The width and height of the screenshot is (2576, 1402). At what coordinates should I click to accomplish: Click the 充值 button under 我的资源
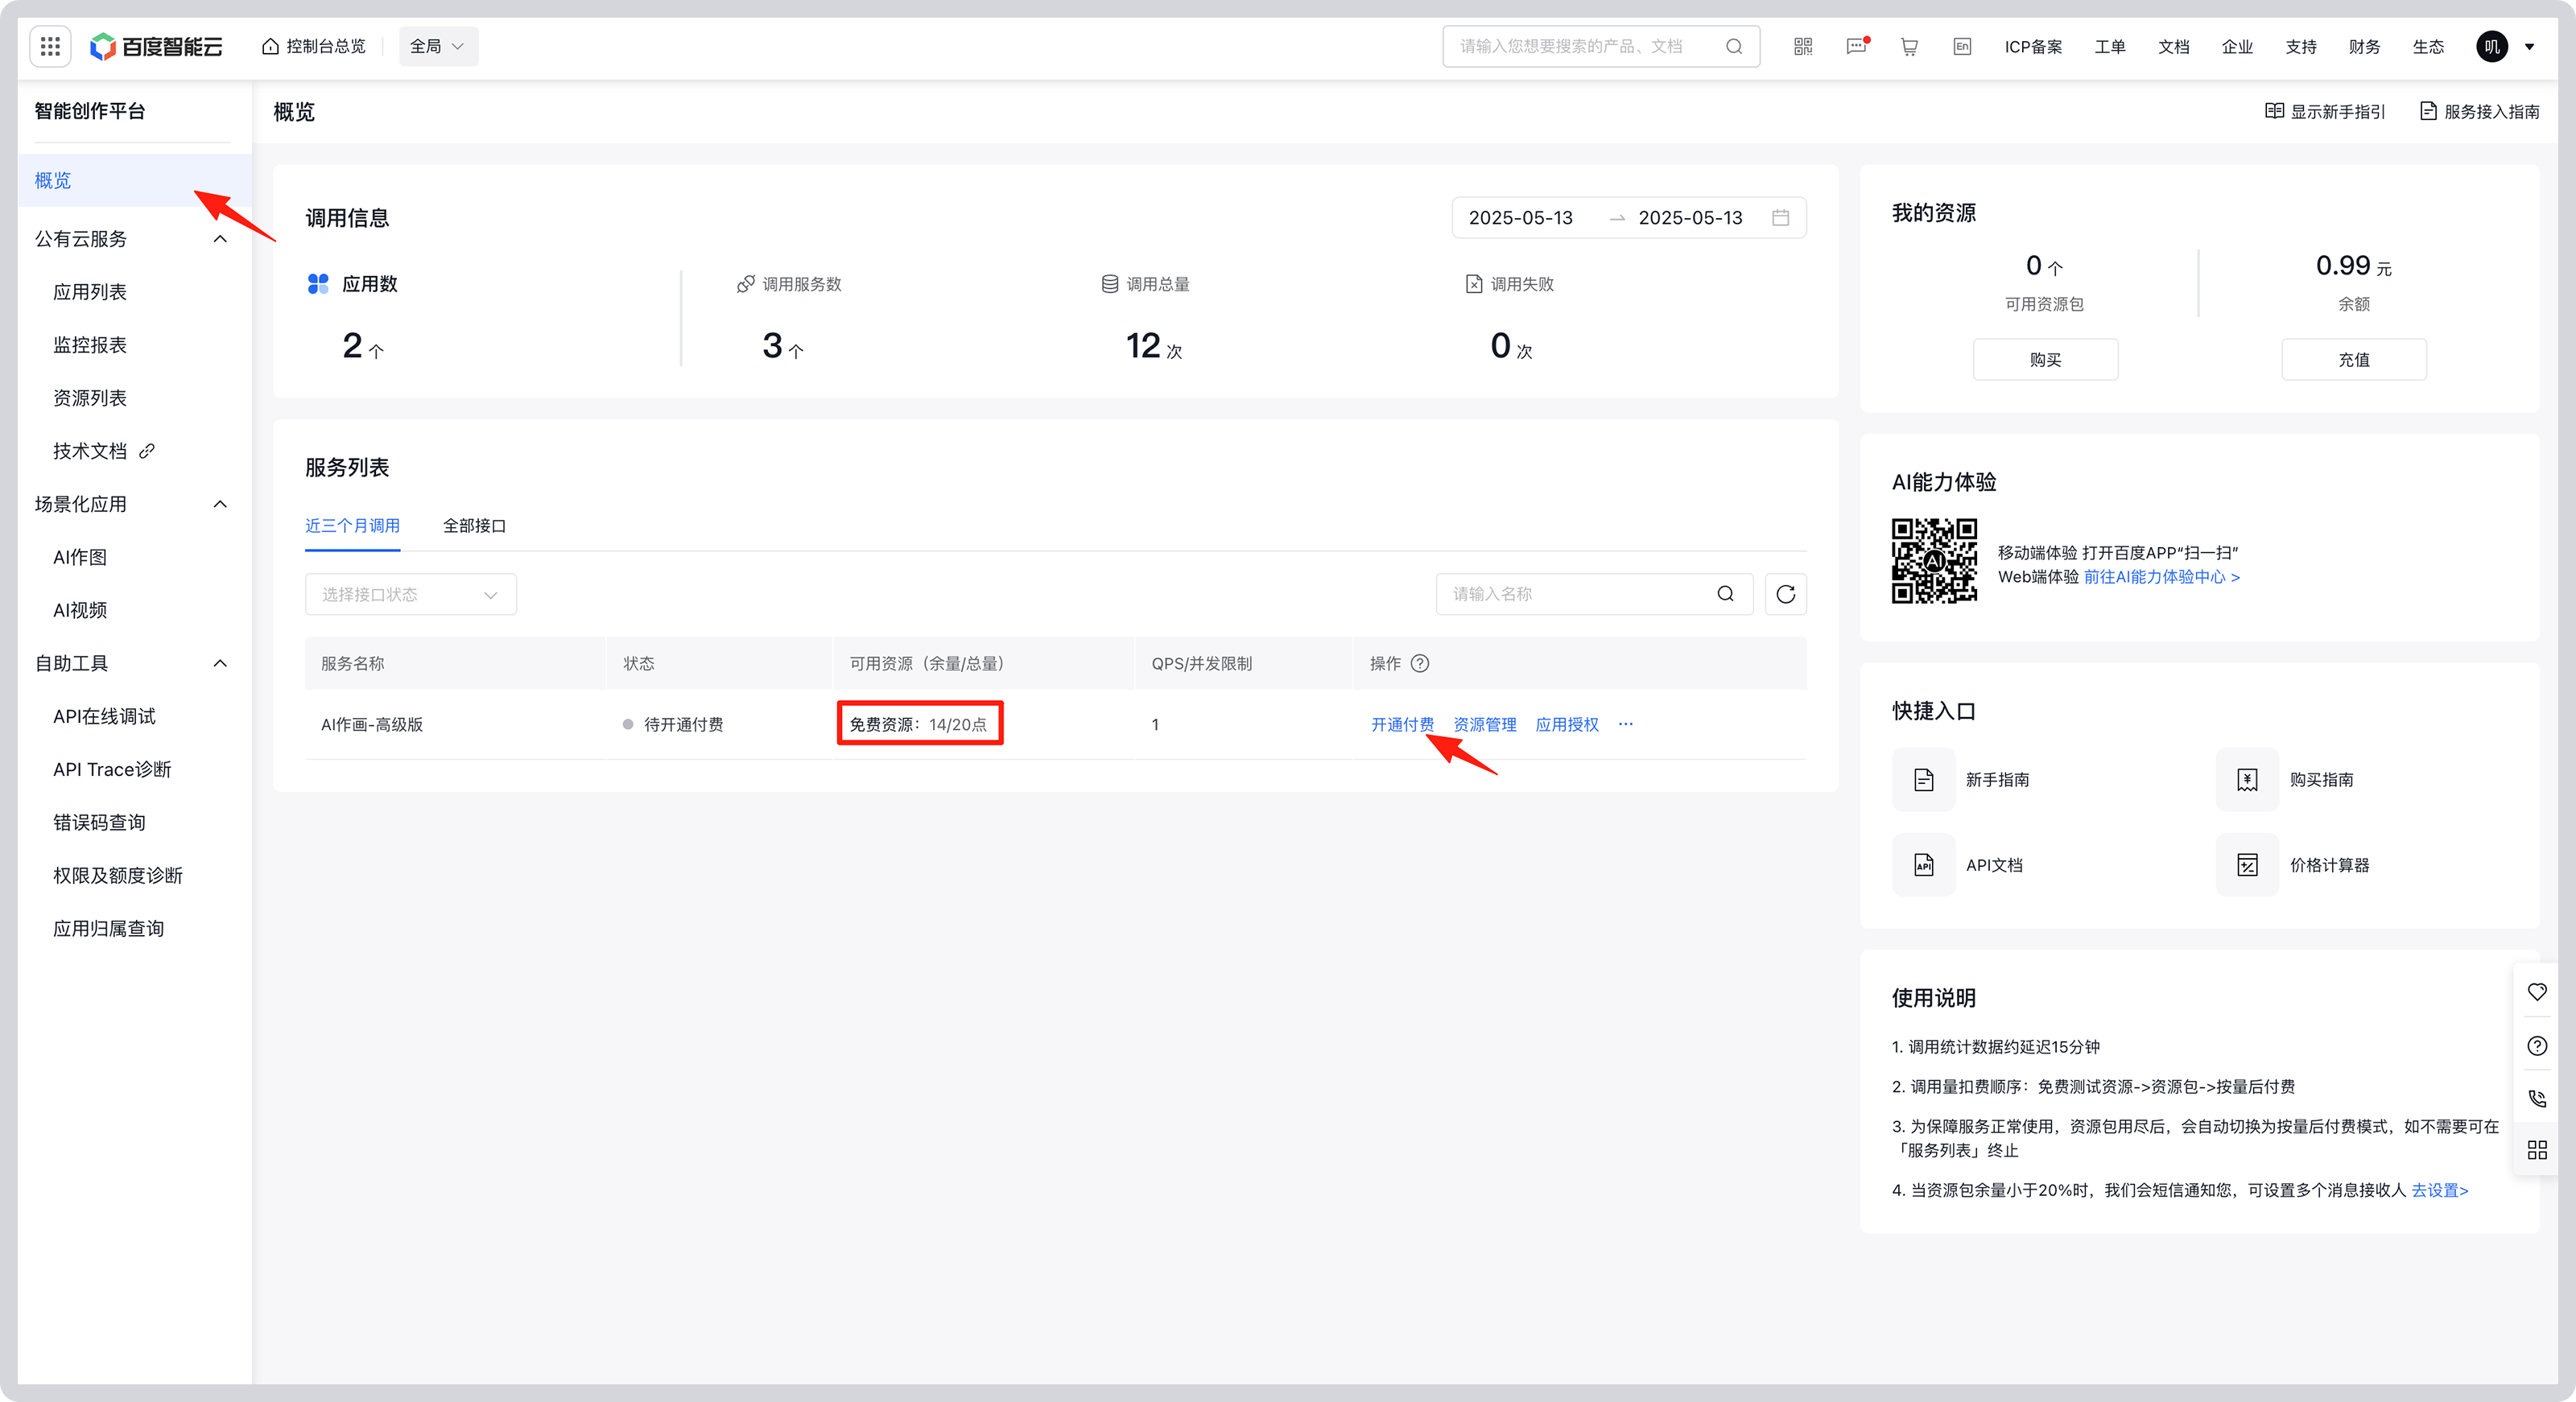2353,359
